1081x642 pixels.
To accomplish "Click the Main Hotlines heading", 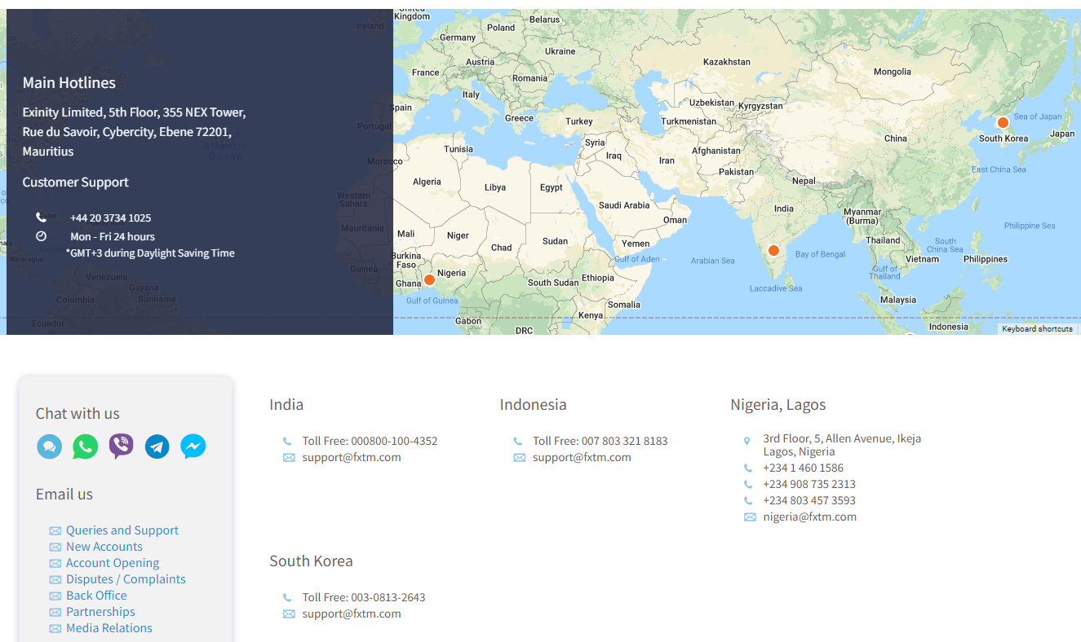I will (69, 82).
